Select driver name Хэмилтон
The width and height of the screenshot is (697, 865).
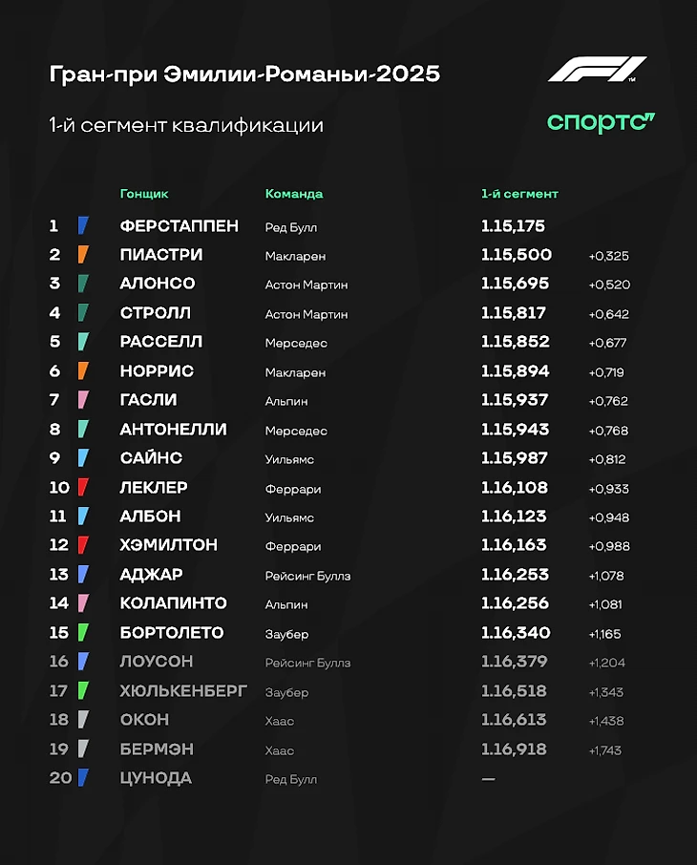169,545
